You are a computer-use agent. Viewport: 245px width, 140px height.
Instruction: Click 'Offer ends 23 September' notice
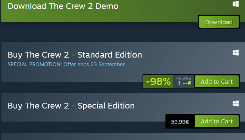tap(94, 64)
